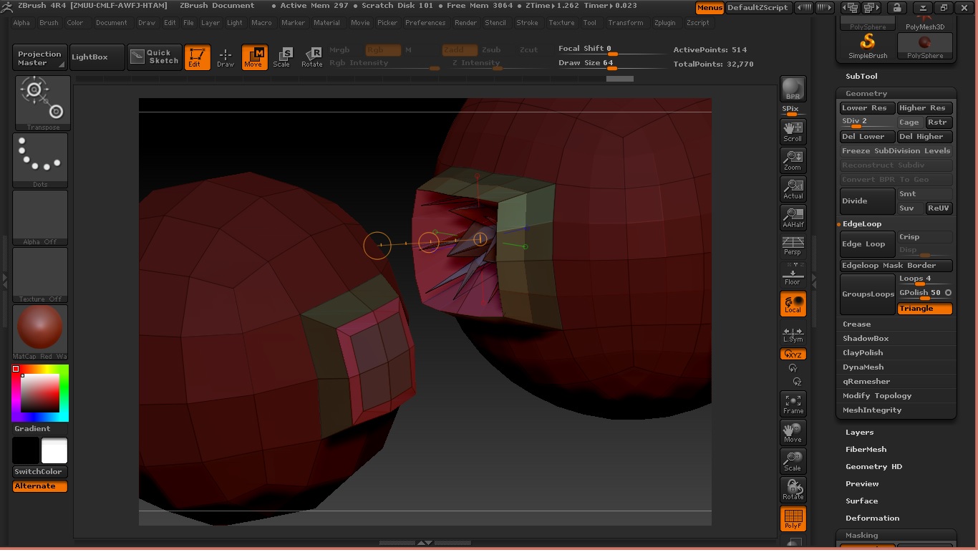The width and height of the screenshot is (978, 560).
Task: Click the GroupsLoops button
Action: pyautogui.click(x=868, y=294)
